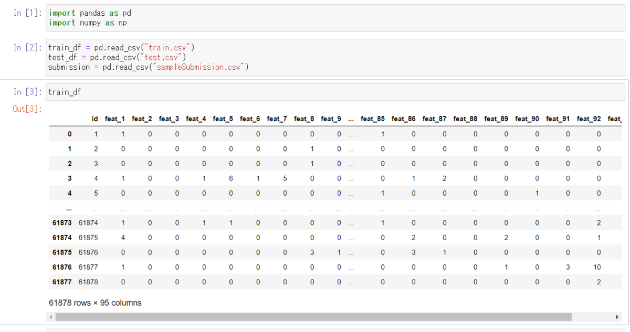Screen dimensions: 630x332
Task: Click the feat_9 column header
Action: coord(331,119)
